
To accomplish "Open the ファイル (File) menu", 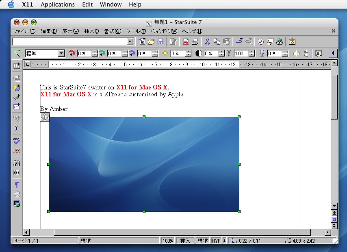I will 24,31.
